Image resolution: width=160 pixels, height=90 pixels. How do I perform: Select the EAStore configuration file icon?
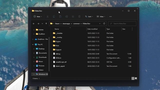(54, 58)
